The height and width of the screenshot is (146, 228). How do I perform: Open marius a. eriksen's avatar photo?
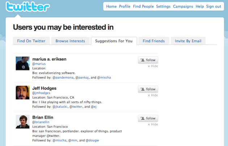(x=22, y=63)
